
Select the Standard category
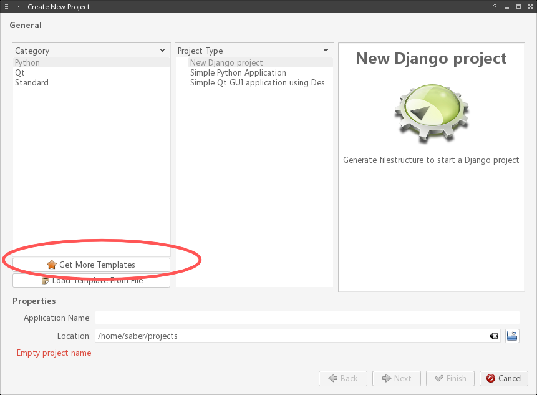(x=91, y=82)
